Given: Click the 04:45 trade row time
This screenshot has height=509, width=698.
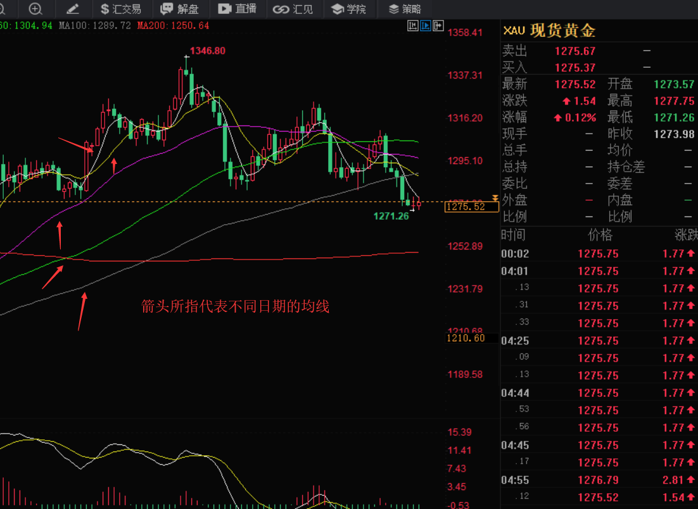Looking at the screenshot, I should coord(515,446).
